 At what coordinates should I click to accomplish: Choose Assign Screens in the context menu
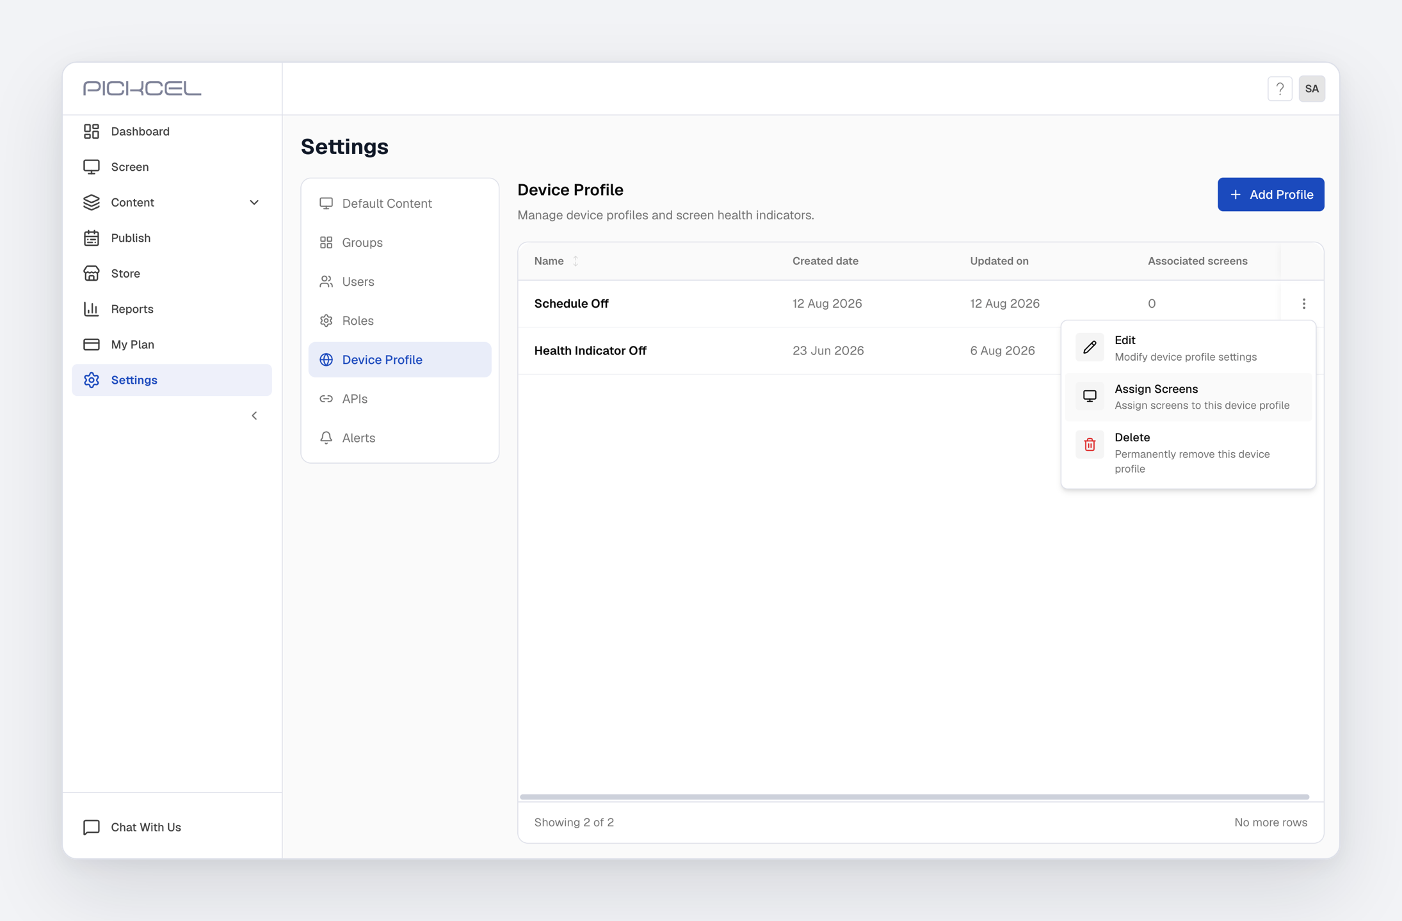point(1188,397)
